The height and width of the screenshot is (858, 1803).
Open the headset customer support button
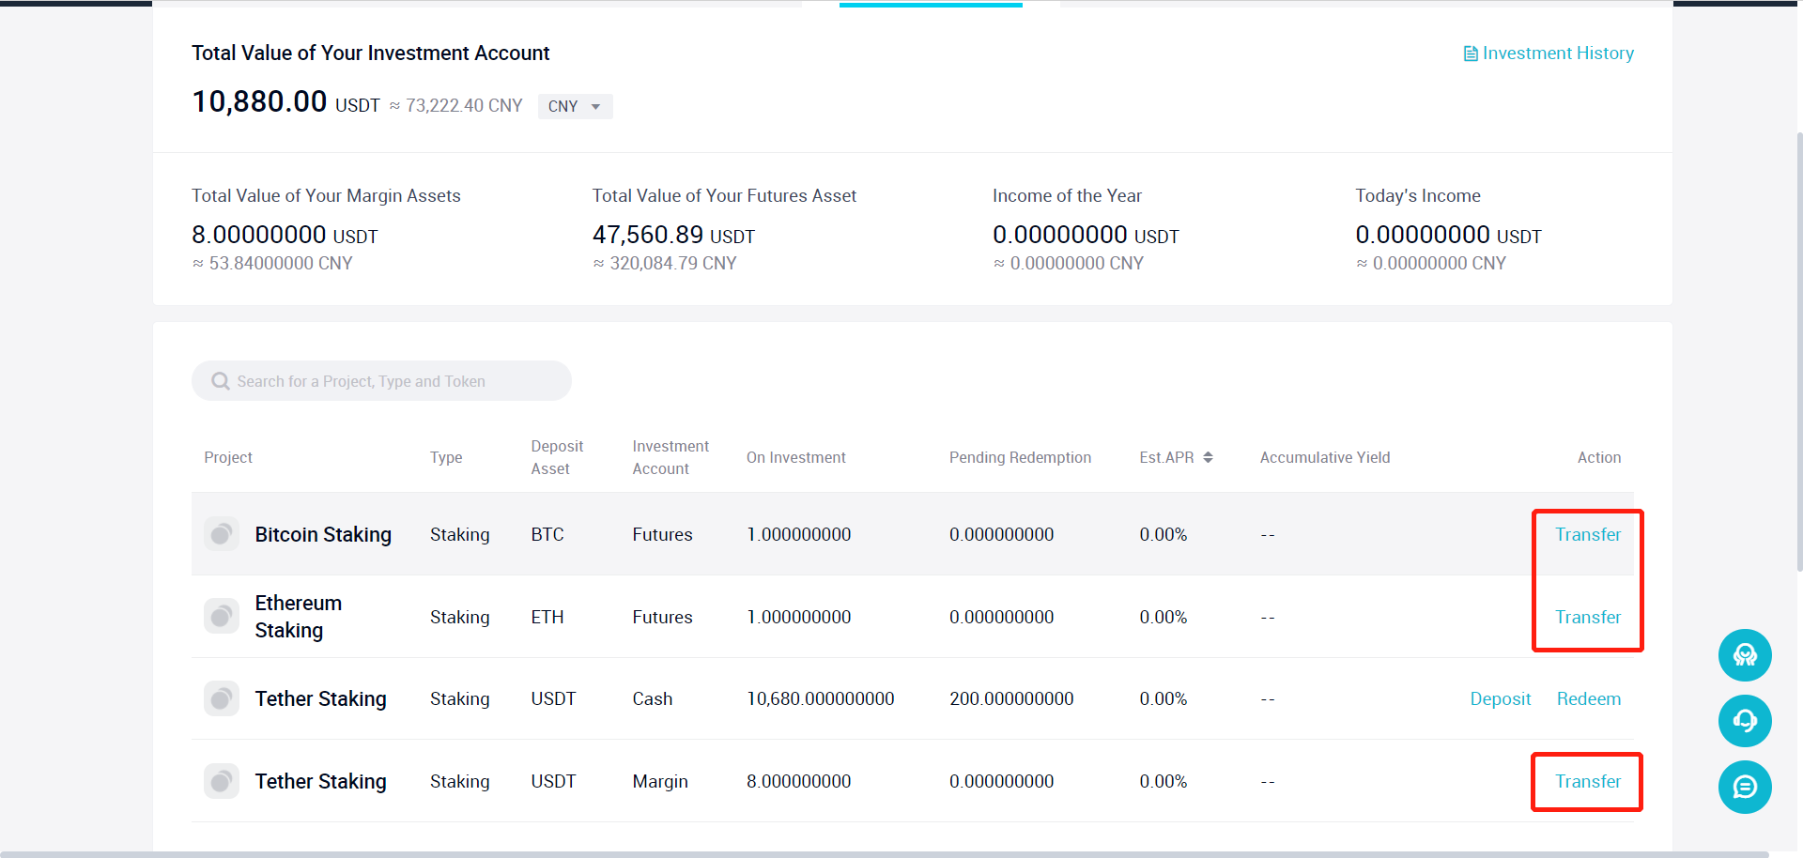(x=1745, y=721)
